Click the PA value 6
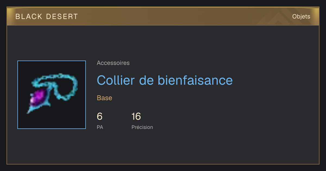326x171 pixels. [x=99, y=116]
